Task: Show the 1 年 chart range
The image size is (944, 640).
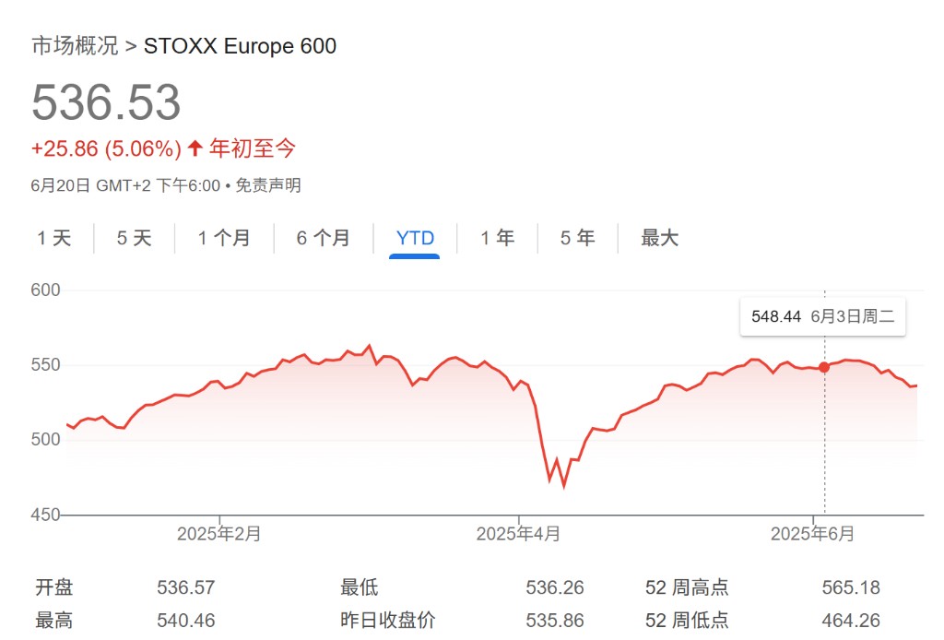Action: [x=497, y=238]
